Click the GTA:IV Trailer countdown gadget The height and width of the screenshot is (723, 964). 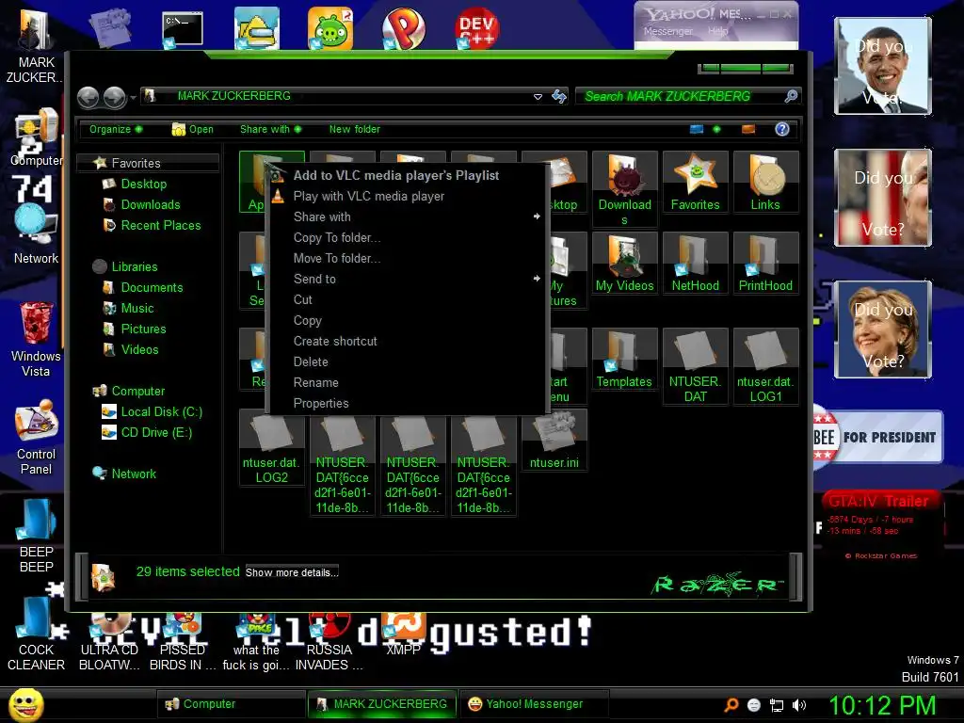click(880, 525)
